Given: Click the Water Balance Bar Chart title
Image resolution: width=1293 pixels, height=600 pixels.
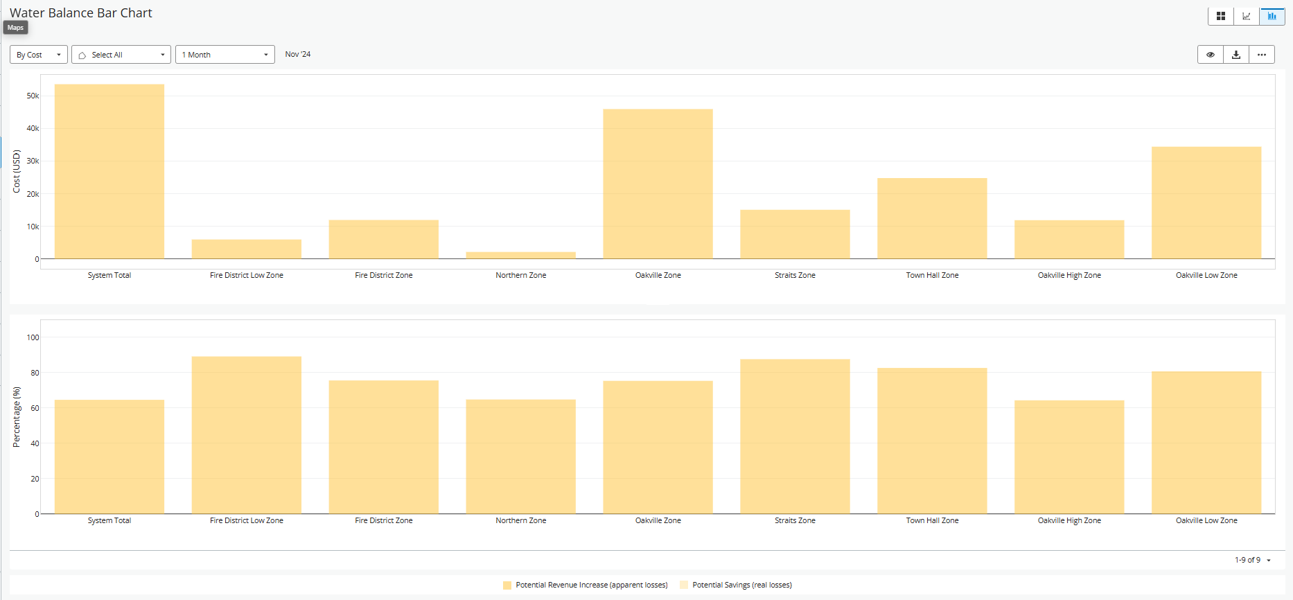Looking at the screenshot, I should [81, 13].
